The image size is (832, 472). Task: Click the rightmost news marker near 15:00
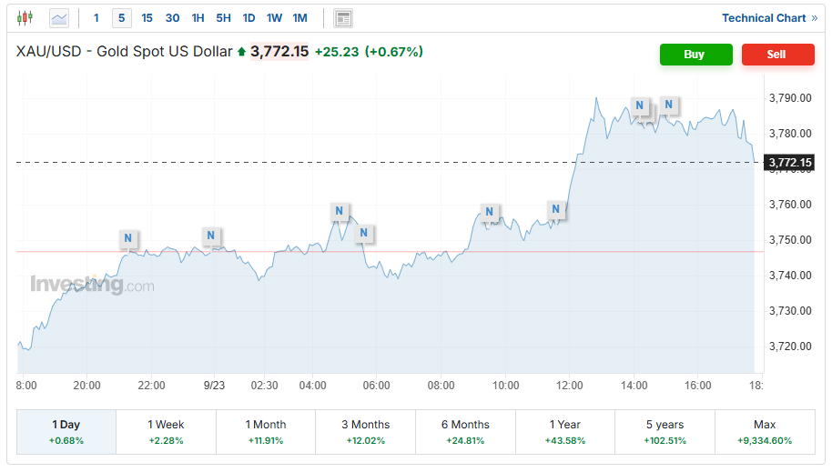(669, 105)
